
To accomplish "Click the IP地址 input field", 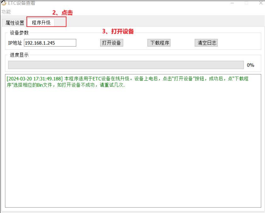I will tap(50, 43).
